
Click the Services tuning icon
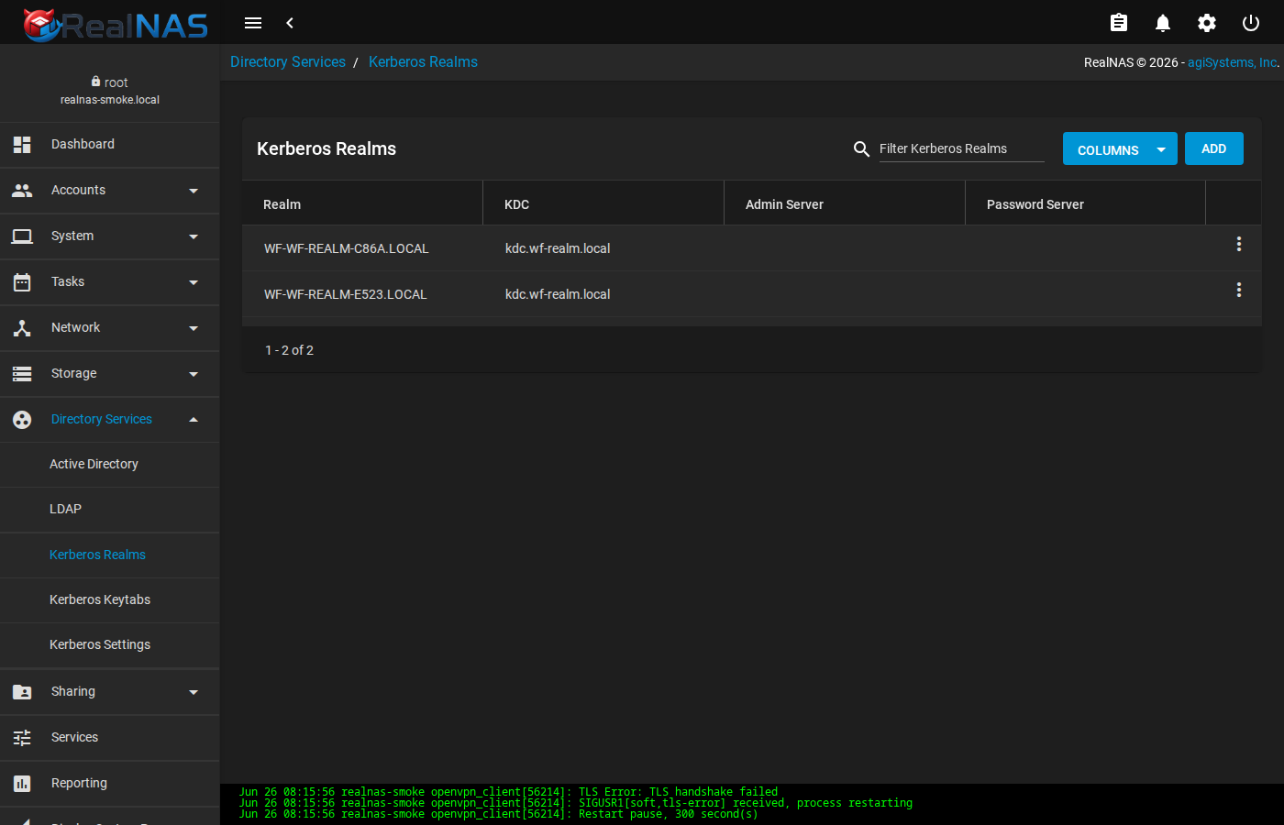click(22, 737)
